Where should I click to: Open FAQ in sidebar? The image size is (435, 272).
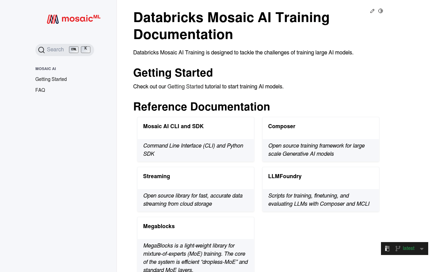[40, 90]
